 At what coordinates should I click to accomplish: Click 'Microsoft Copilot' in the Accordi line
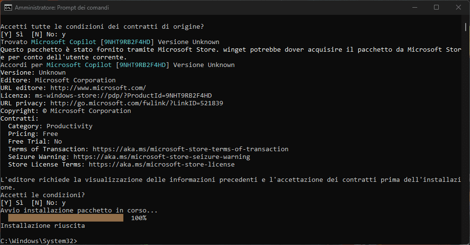tap(79, 65)
